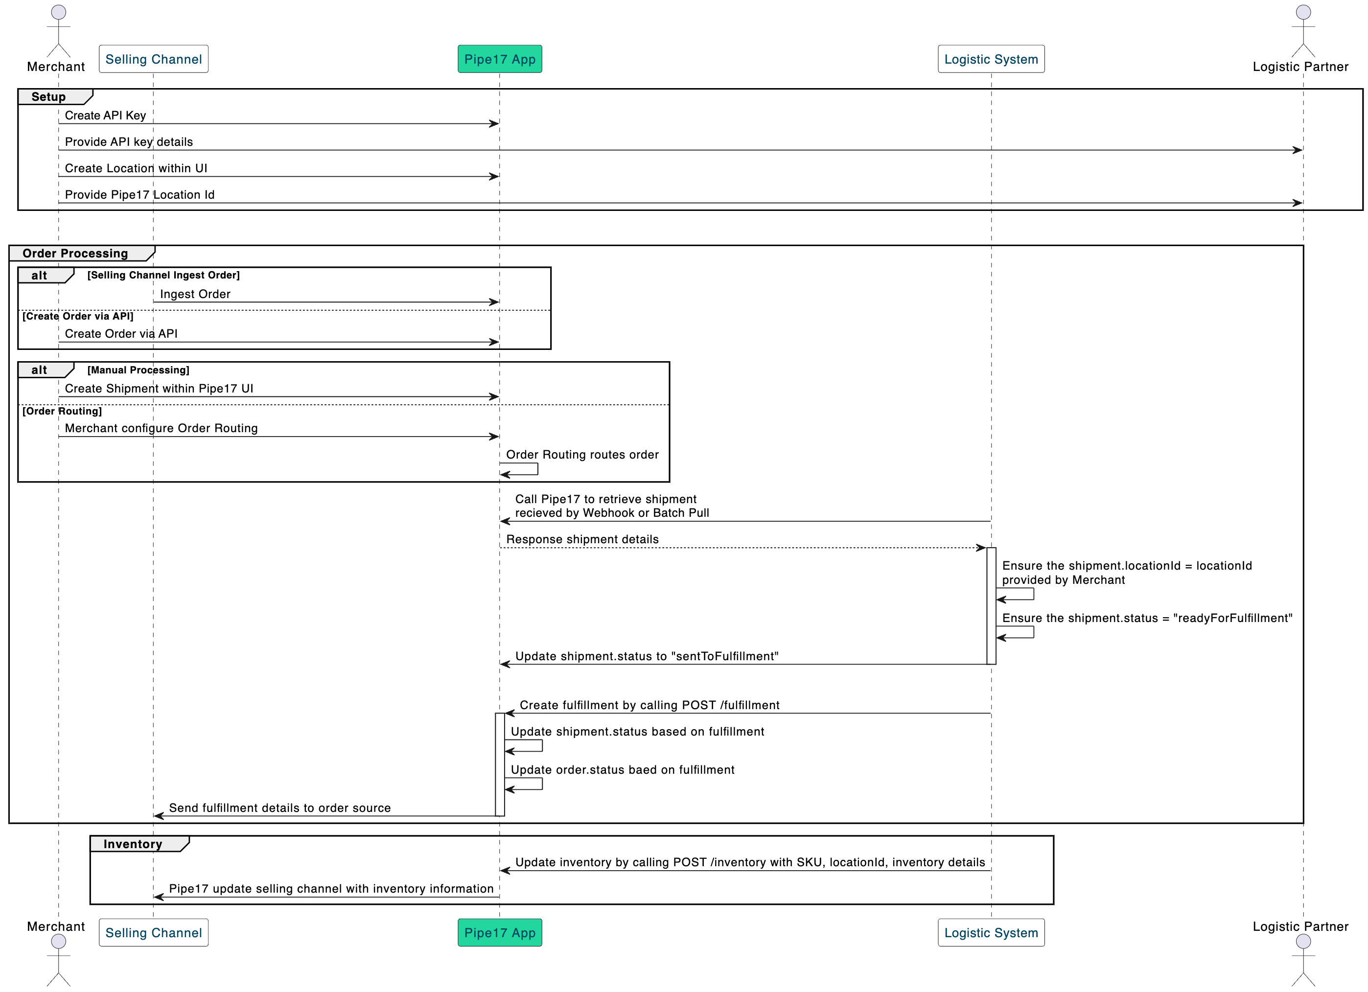1368x992 pixels.
Task: Click the Pipe17 App activation bar
Action: [499, 764]
